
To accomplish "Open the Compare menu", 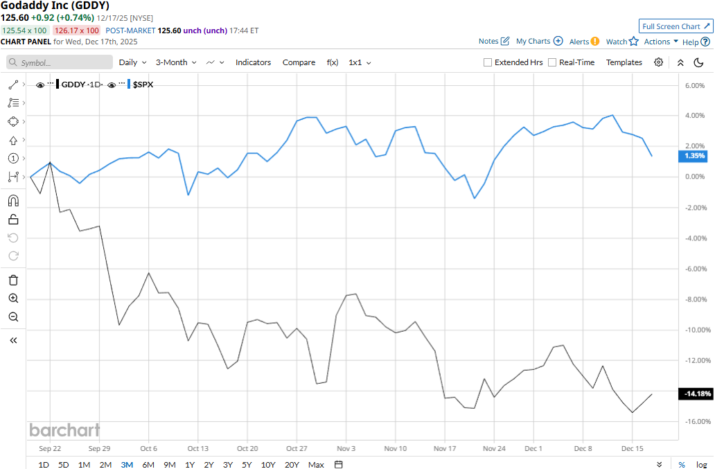I will click(299, 62).
